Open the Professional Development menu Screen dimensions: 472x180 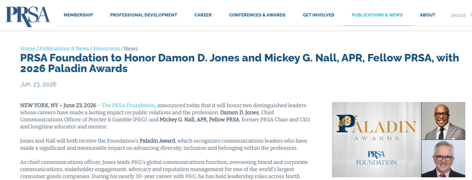coord(144,15)
